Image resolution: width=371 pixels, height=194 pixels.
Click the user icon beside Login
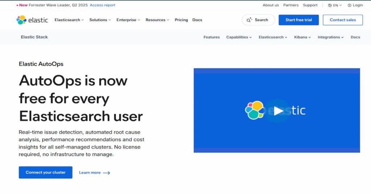(x=349, y=5)
